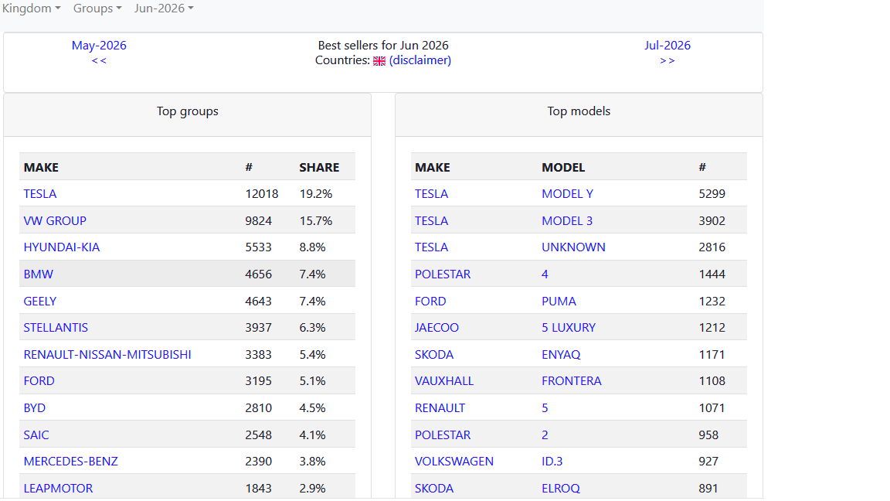Image resolution: width=890 pixels, height=501 pixels.
Task: Click the MODEL 3 model link
Action: pos(567,220)
